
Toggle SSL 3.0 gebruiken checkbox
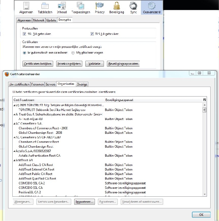[24, 34]
